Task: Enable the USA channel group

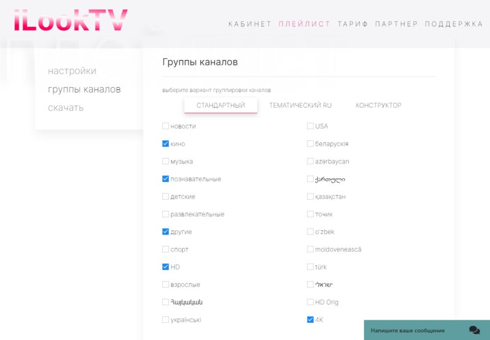Action: click(310, 126)
